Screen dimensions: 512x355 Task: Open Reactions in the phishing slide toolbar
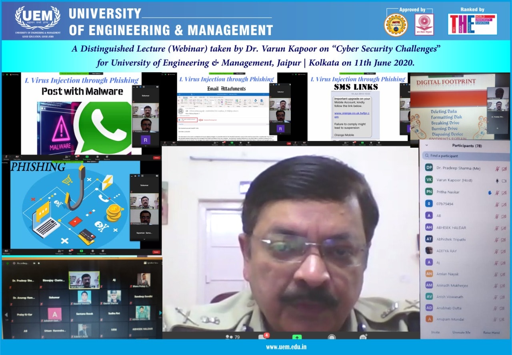tap(103, 252)
